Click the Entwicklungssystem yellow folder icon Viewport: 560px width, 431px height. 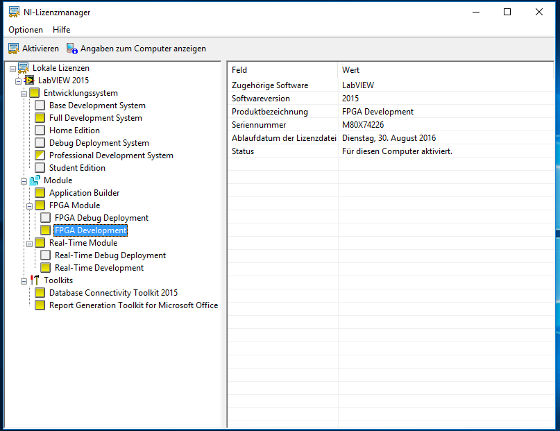[x=35, y=93]
